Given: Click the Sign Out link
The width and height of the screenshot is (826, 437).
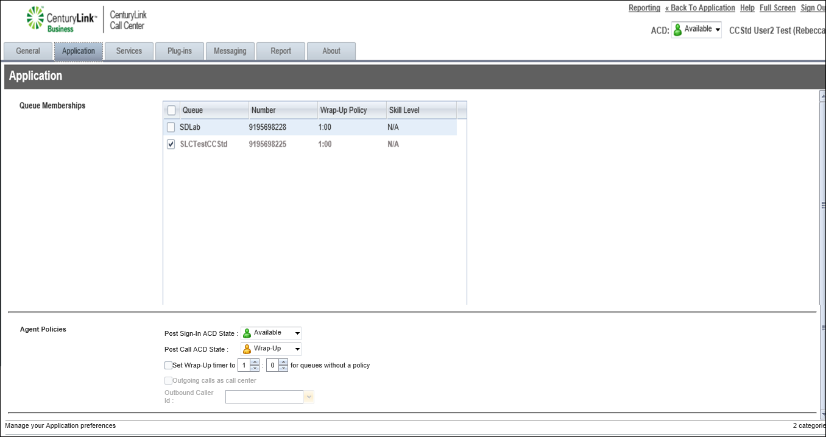Looking at the screenshot, I should pos(813,8).
